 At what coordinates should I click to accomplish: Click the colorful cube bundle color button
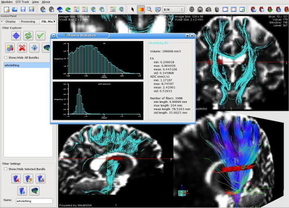click(10, 48)
